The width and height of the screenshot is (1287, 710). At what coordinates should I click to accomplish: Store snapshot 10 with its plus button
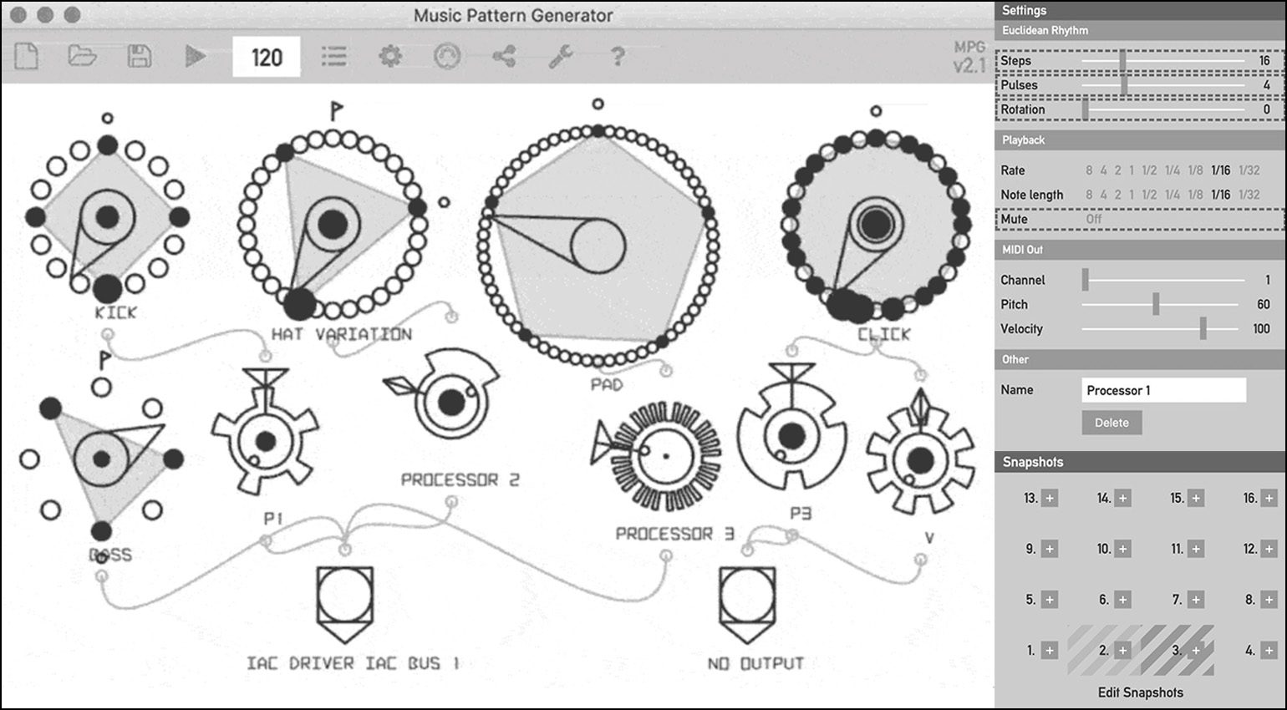[x=1123, y=549]
